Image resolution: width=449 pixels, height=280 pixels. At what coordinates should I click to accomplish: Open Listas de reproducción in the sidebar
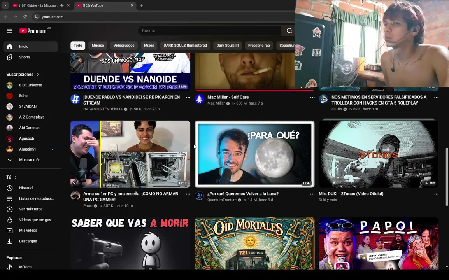tap(30, 198)
